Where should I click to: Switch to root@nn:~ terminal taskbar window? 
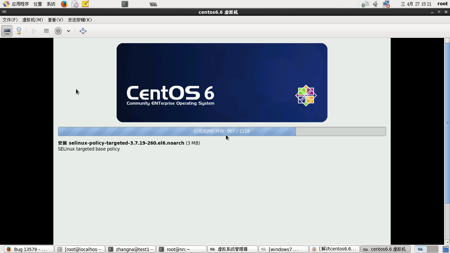click(x=182, y=249)
